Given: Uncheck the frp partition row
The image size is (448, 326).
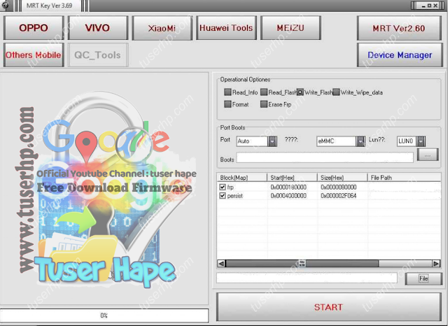Looking at the screenshot, I should (x=223, y=187).
